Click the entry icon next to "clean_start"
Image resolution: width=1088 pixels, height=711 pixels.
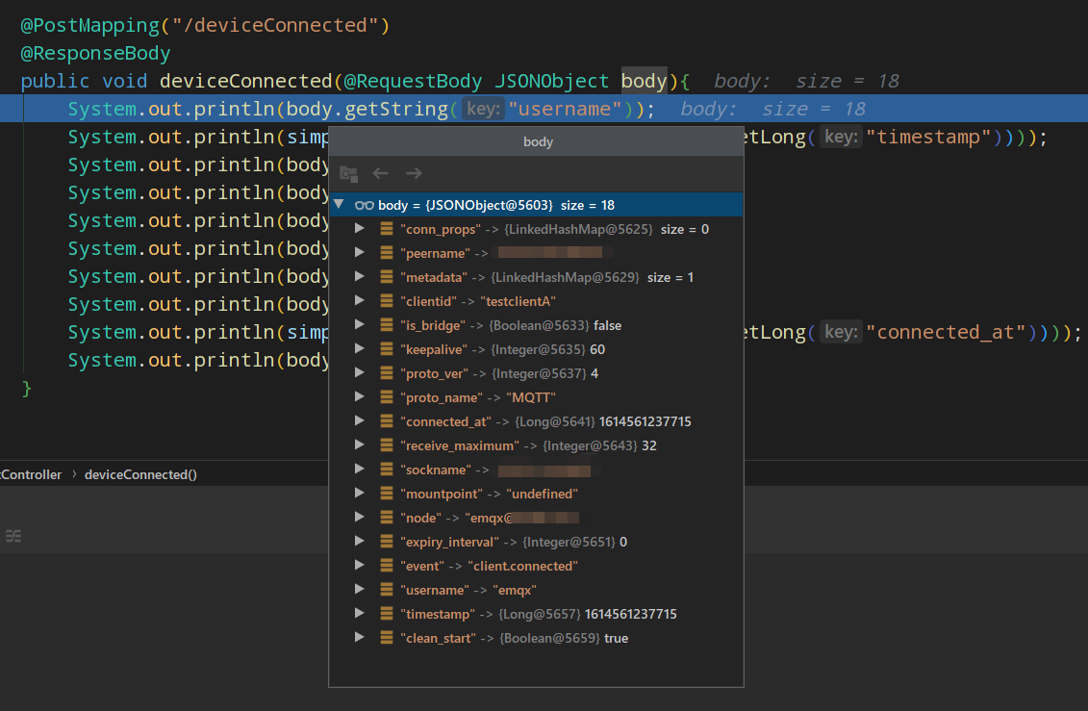[387, 638]
